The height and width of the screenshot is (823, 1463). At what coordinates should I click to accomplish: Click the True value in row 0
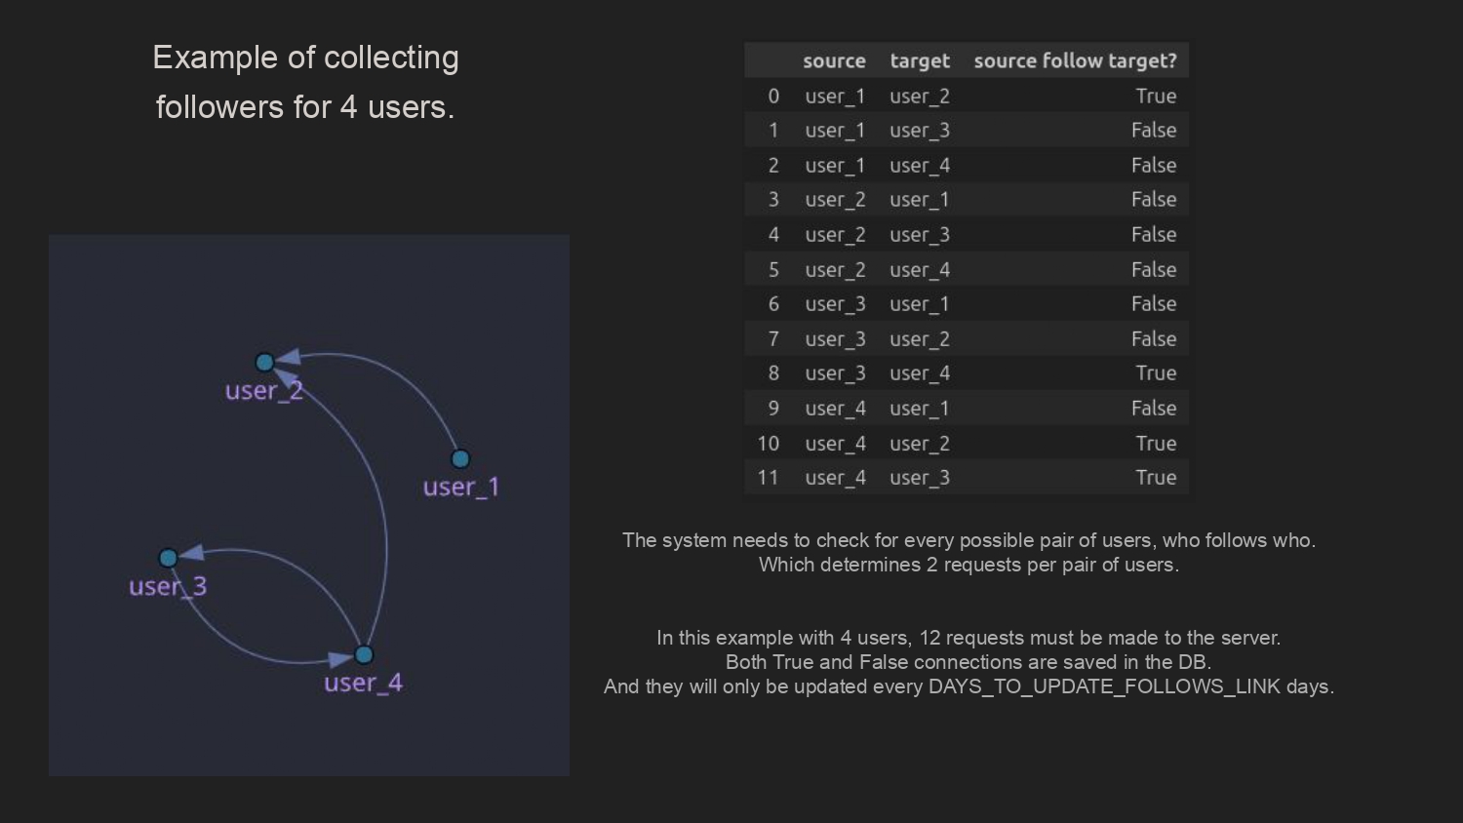[1156, 96]
